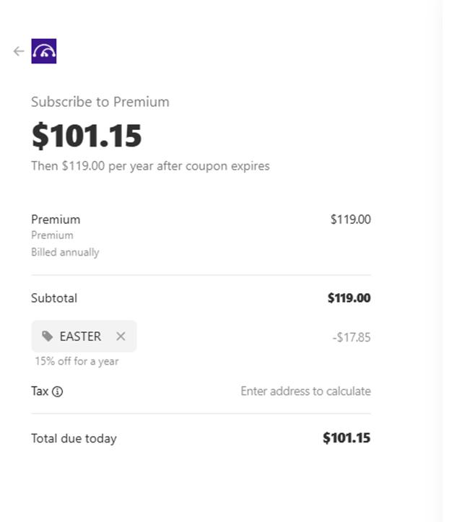This screenshot has width=462, height=522.
Task: Click the Premium line item price $119.00
Action: (350, 219)
